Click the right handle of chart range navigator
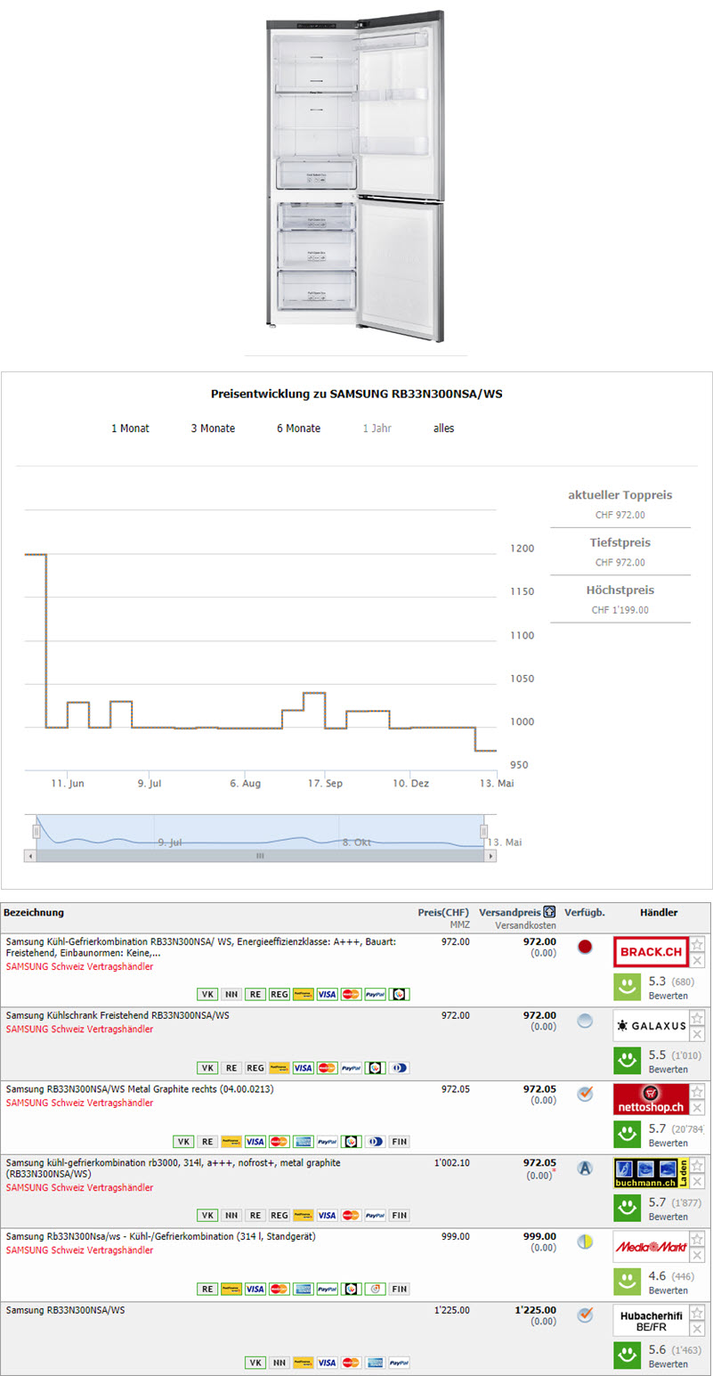Image resolution: width=713 pixels, height=1376 pixels. pyautogui.click(x=484, y=831)
